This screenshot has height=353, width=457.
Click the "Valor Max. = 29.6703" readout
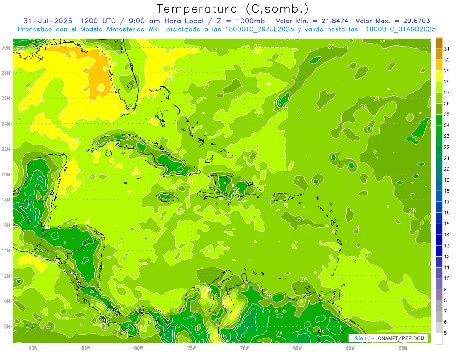[393, 21]
